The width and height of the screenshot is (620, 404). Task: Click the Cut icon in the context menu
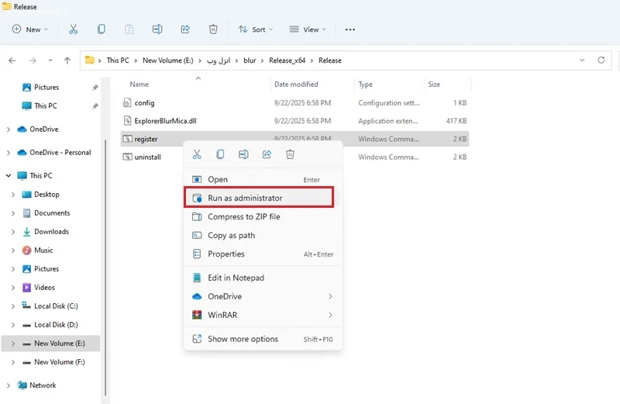pos(197,154)
